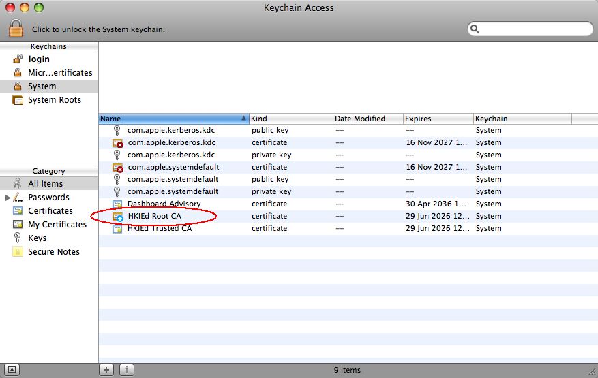The height and width of the screenshot is (378, 598).
Task: Sort by the Expires column header
Action: point(438,119)
